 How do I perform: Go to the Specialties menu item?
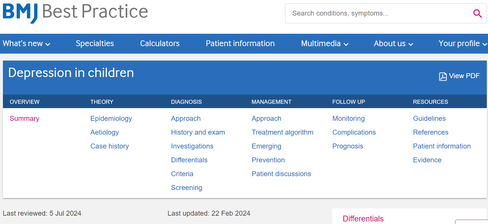[95, 44]
